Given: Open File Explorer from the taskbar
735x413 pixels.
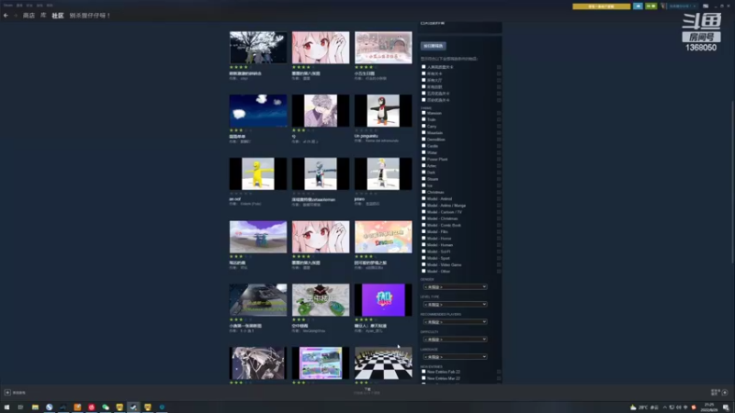Looking at the screenshot, I should coord(35,407).
